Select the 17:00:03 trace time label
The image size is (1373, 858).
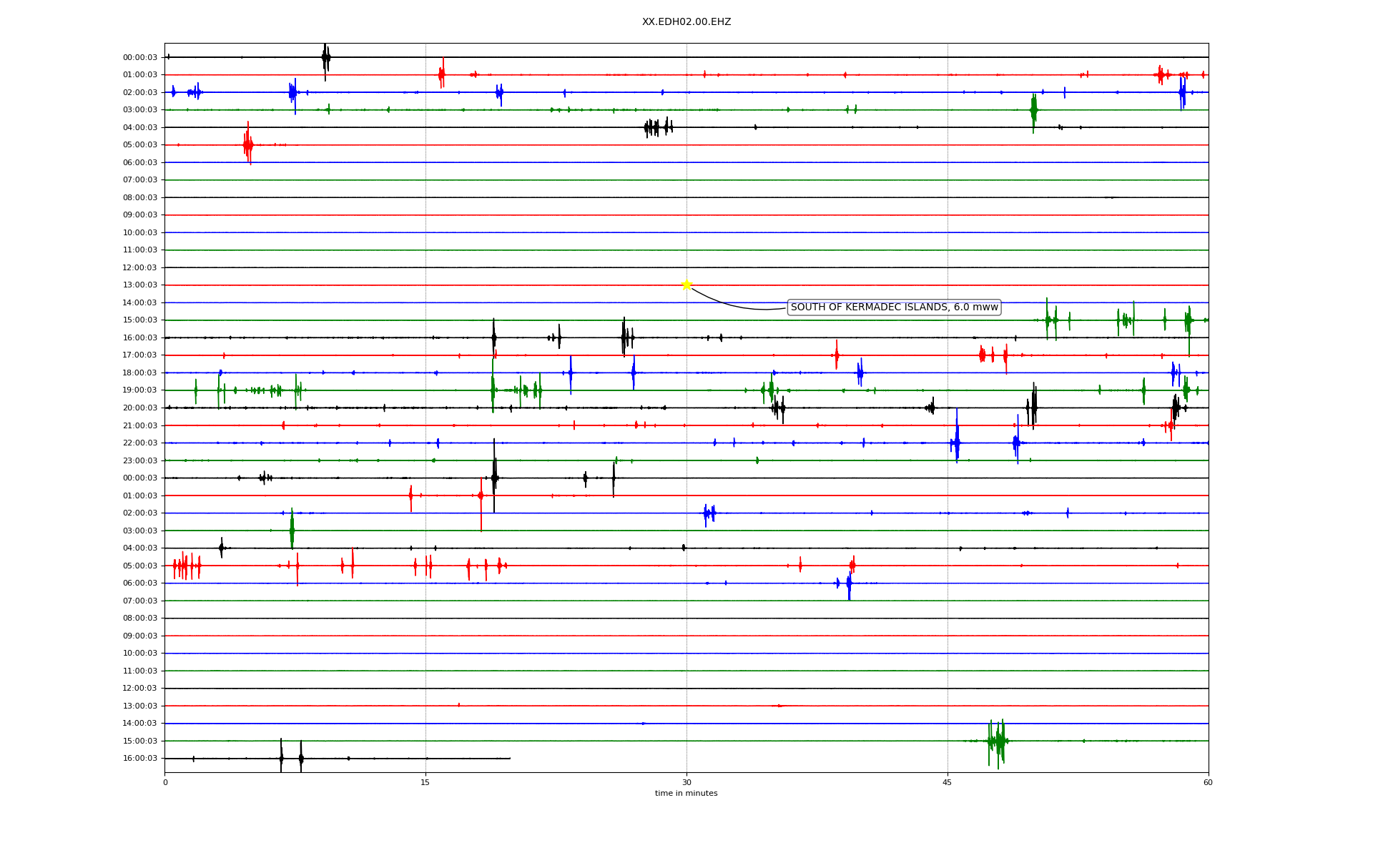click(x=140, y=355)
